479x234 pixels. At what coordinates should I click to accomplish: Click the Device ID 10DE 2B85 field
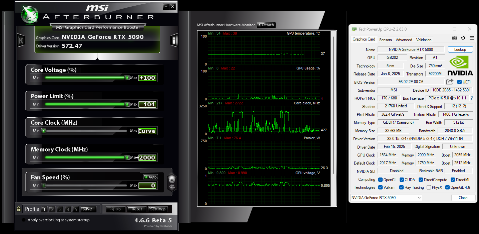click(451, 90)
